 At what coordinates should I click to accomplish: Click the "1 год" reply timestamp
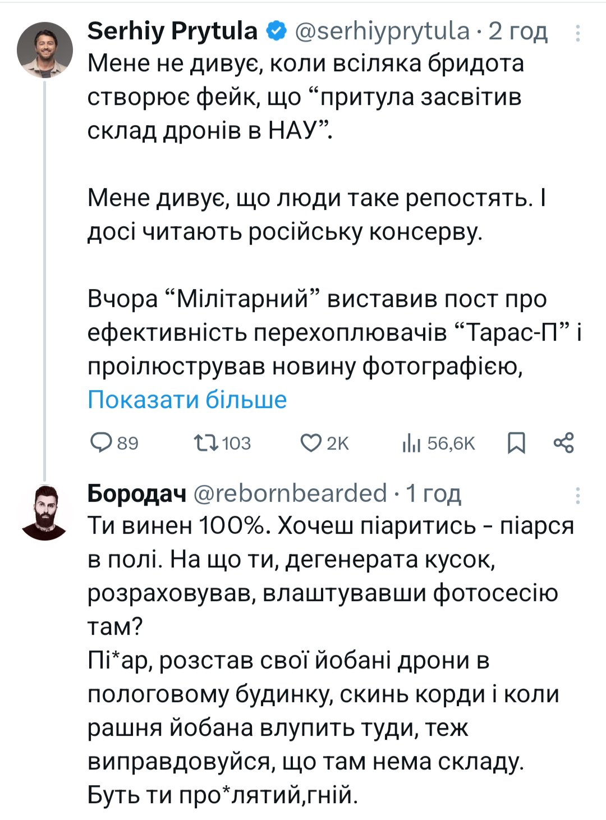click(x=433, y=494)
